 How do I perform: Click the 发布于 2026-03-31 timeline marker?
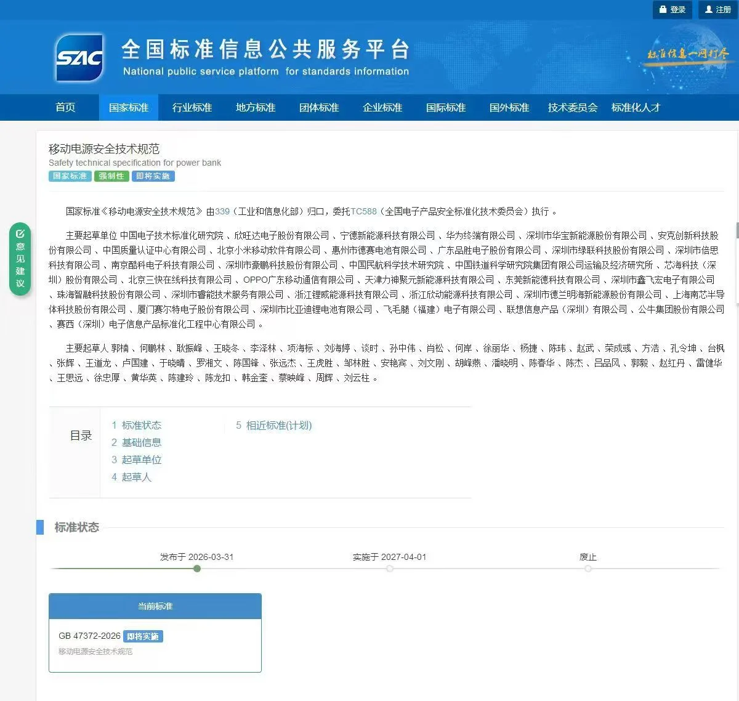(197, 569)
